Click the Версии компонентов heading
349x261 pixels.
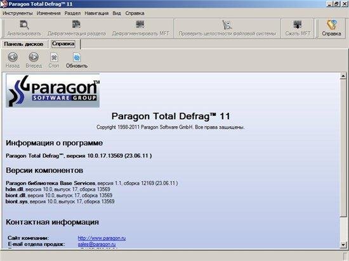click(x=44, y=170)
